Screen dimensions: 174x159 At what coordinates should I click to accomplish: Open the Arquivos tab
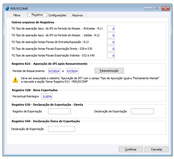coord(77,15)
